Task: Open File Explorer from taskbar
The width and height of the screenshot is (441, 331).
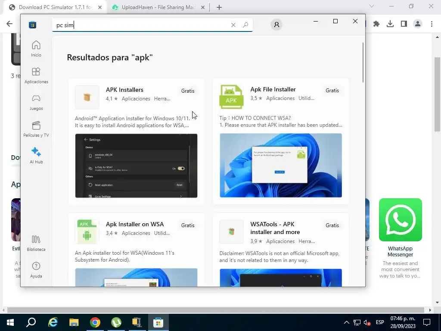Action: click(74, 322)
